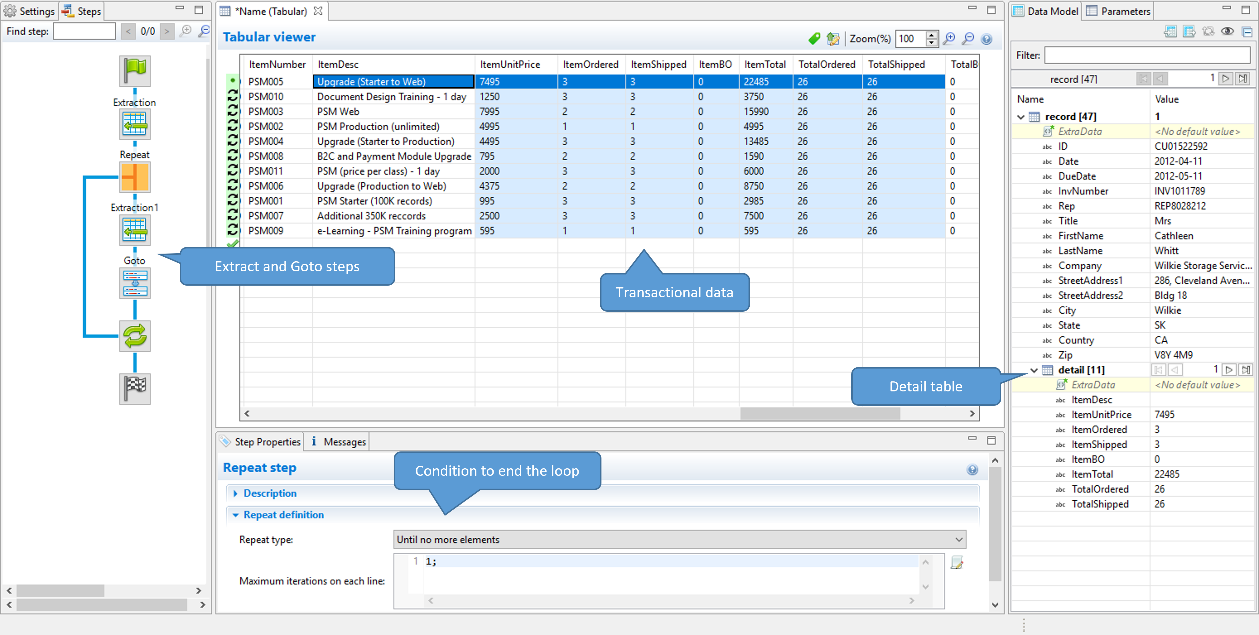The height and width of the screenshot is (635, 1259).
Task: Click the synchronize arrows icon in Data Model
Action: [x=1208, y=32]
